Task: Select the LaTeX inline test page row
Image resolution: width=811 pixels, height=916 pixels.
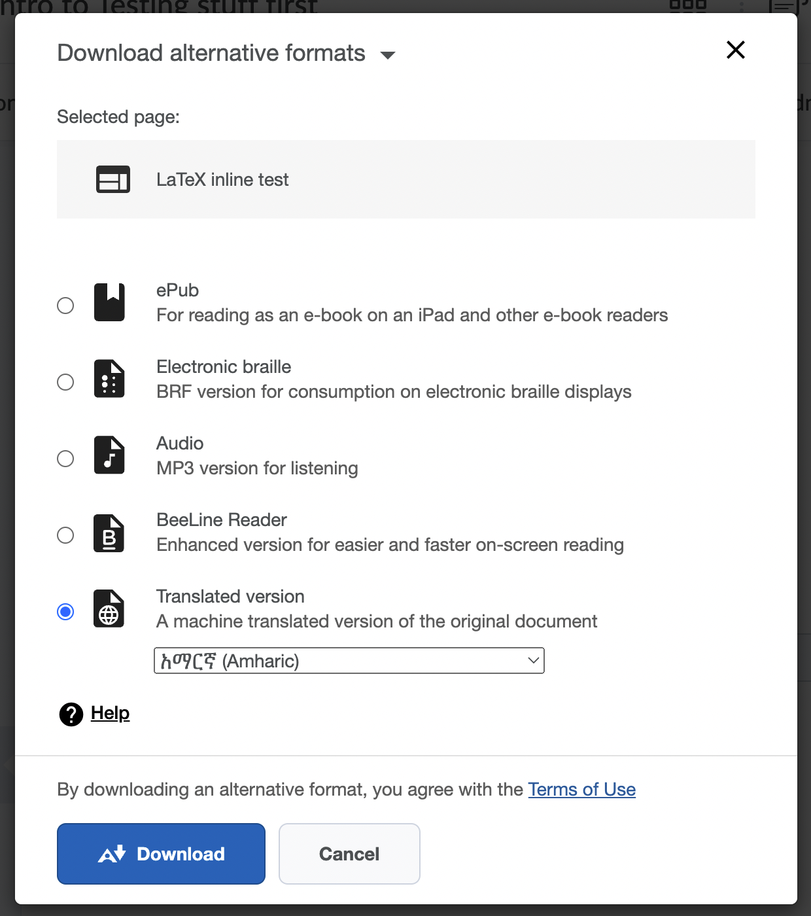Action: (x=405, y=179)
